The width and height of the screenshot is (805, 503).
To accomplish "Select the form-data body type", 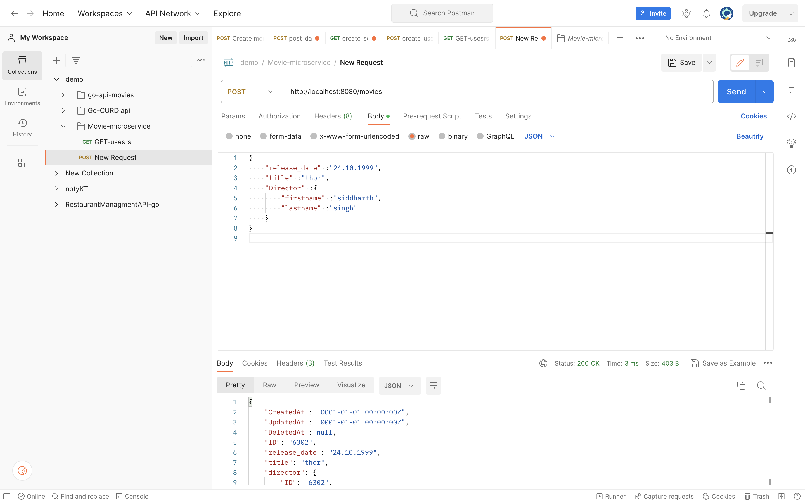I will [263, 136].
